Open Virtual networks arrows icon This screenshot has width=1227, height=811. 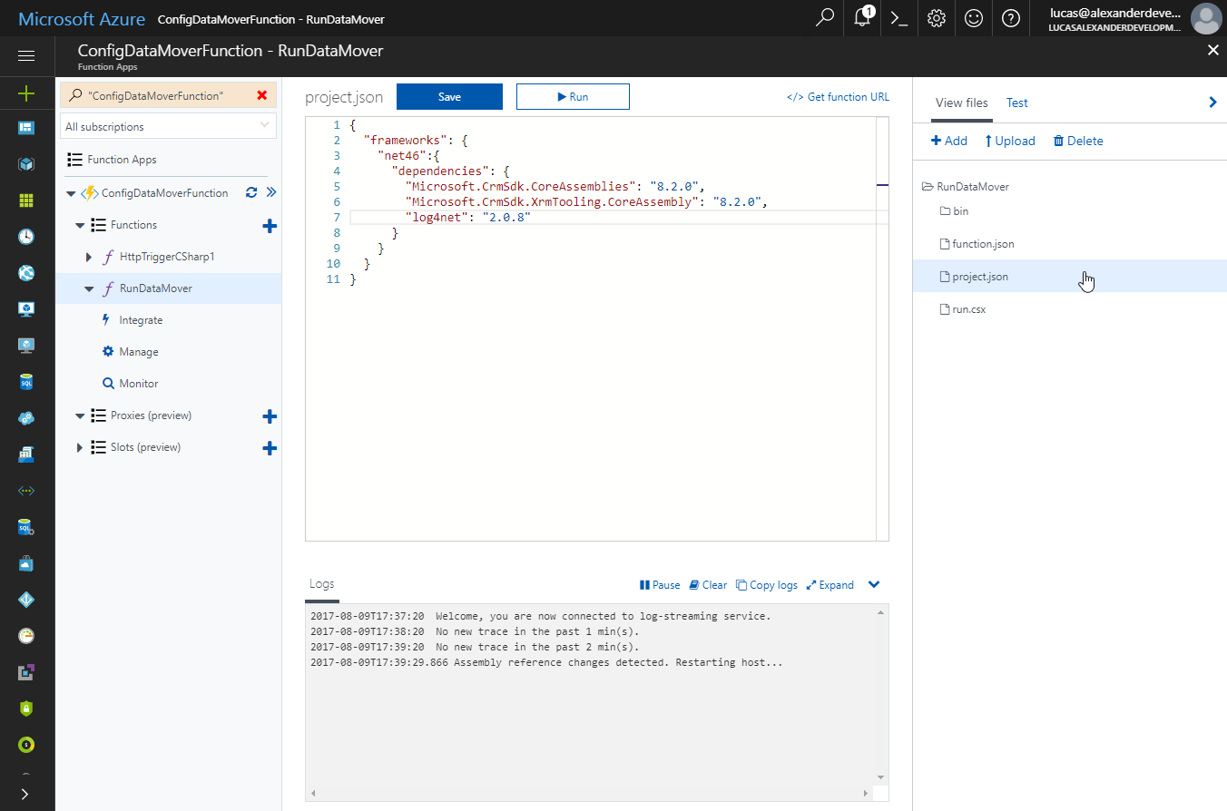[26, 491]
